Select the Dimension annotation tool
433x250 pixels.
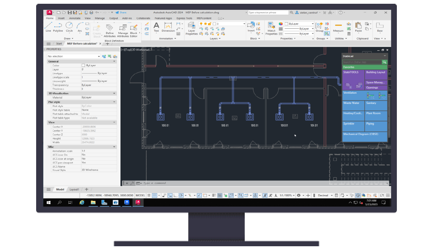168,28
